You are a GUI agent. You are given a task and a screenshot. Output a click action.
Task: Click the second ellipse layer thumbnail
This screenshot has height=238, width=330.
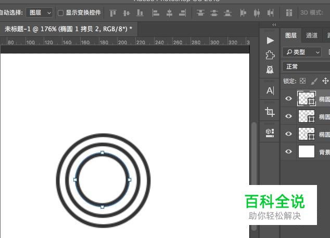[x=307, y=116]
